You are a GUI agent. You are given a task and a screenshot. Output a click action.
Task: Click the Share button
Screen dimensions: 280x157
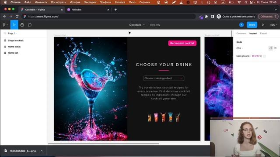pos(252,25)
